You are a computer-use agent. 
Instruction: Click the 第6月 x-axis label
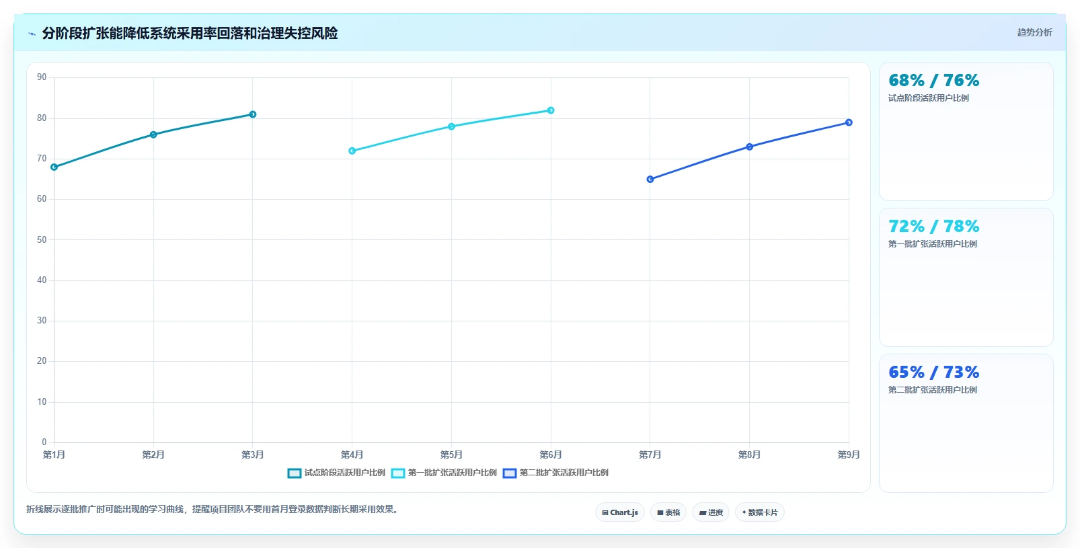click(x=551, y=455)
